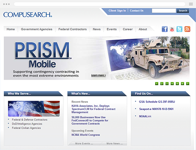The width and height of the screenshot is (196, 150).
Task: Focus the browser address bar
Action: 99,4
